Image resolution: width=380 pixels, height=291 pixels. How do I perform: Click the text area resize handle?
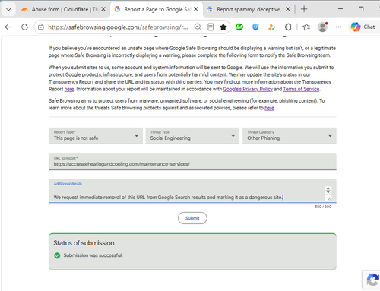(x=328, y=198)
